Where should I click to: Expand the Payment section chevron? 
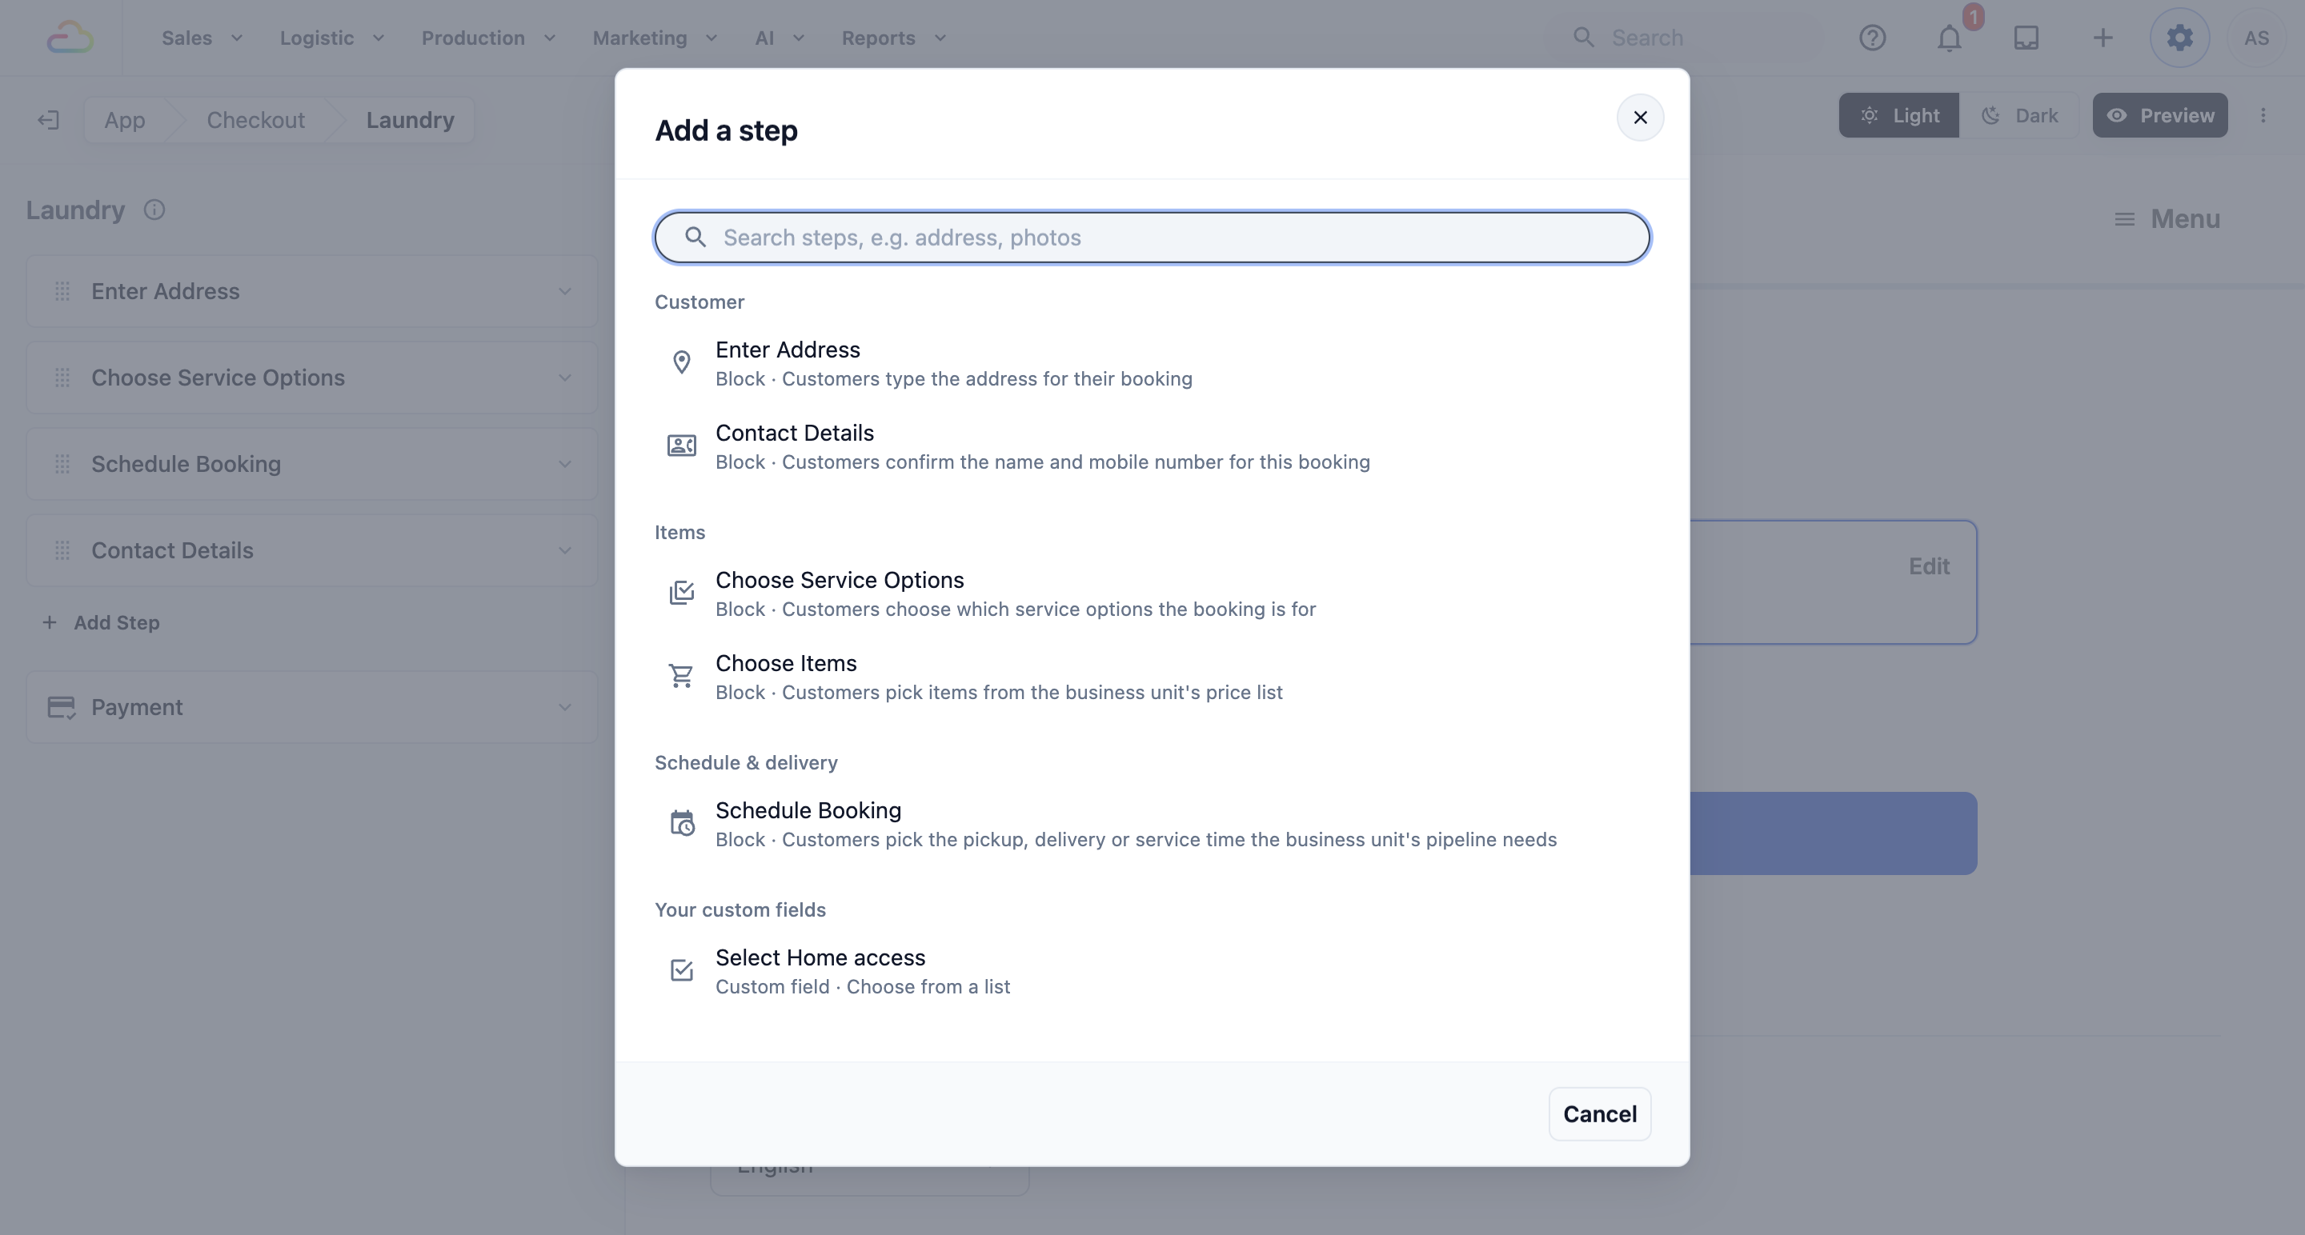[x=564, y=707]
